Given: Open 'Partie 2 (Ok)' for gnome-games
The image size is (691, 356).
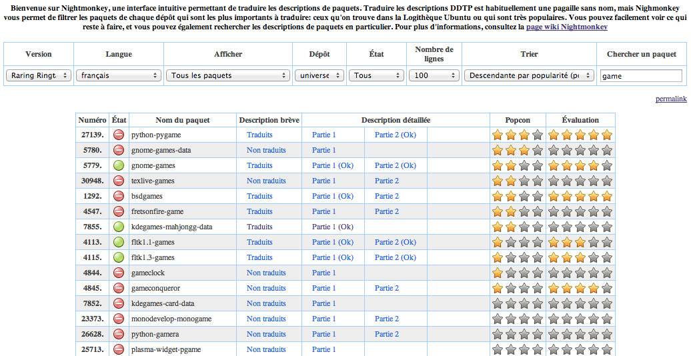Looking at the screenshot, I should pyautogui.click(x=396, y=165).
